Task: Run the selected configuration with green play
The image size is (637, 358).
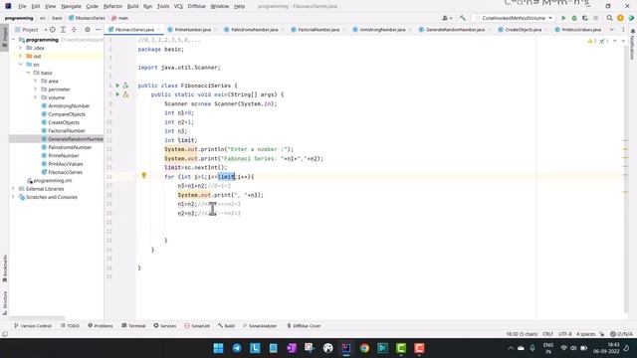Action: click(563, 18)
